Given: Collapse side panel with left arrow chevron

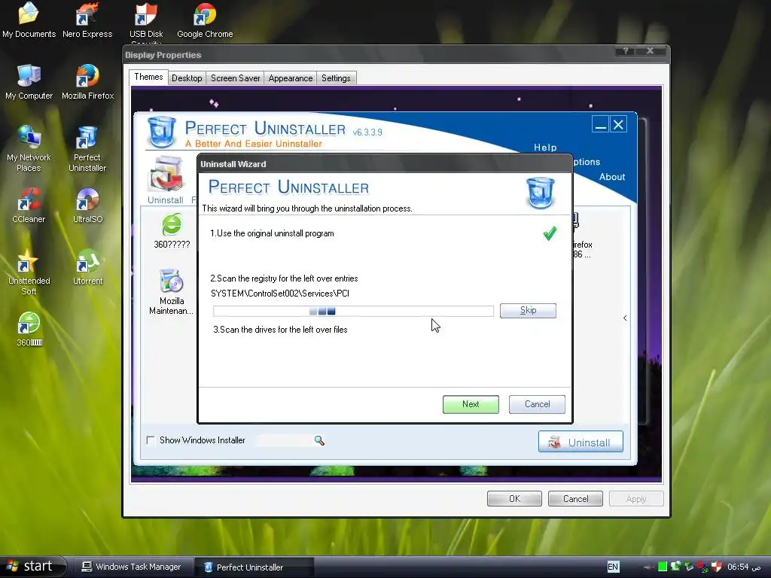Looking at the screenshot, I should pos(625,318).
